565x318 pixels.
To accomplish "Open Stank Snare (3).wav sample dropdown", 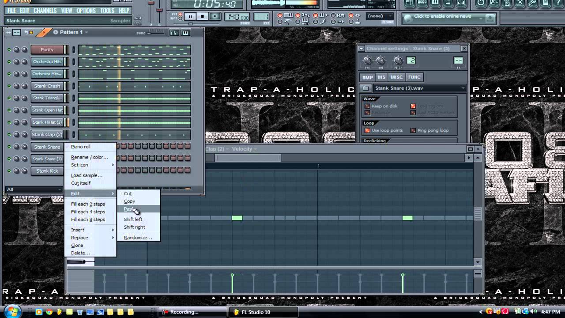I will pos(419,88).
